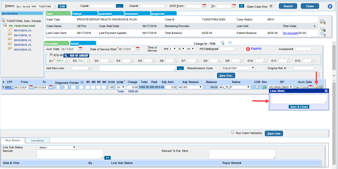Check the COB checkbox on charge line
This screenshot has width=338, height=169.
pyautogui.click(x=257, y=87)
